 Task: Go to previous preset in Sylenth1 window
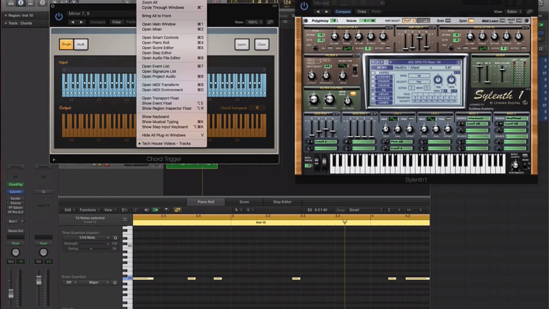(317, 12)
